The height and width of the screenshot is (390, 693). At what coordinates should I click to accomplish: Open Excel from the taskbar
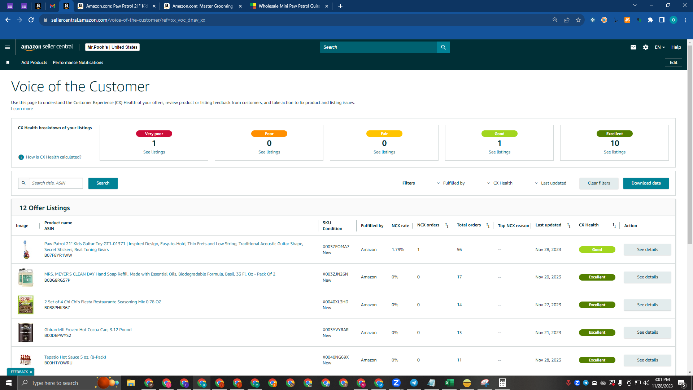click(449, 383)
